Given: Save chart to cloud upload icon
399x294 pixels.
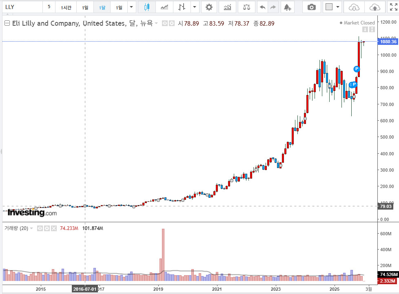Looking at the screenshot, I should [x=375, y=7].
